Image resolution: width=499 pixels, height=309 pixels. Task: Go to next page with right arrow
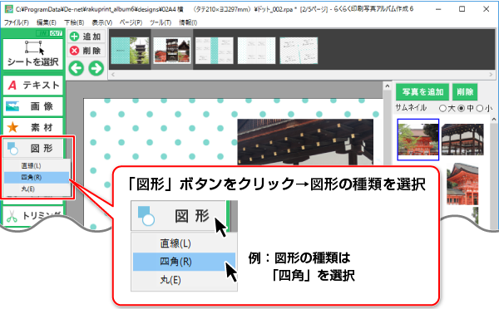click(x=96, y=68)
